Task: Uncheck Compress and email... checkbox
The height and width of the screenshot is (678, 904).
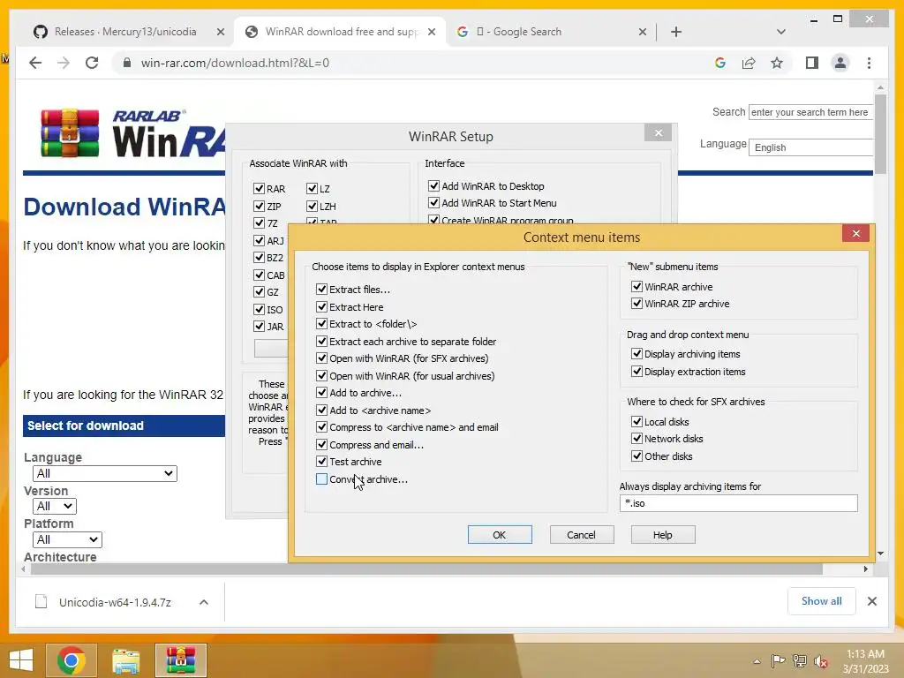Action: [321, 445]
